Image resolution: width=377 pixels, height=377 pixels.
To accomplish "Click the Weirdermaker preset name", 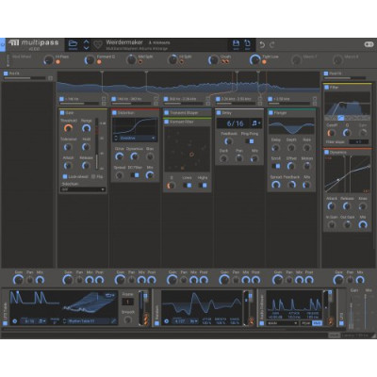I will (x=124, y=42).
